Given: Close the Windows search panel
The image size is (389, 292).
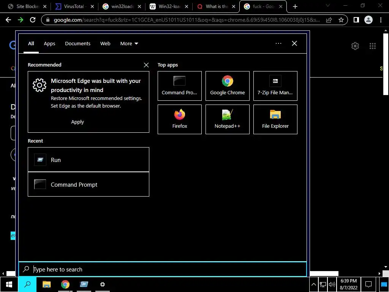Looking at the screenshot, I should [294, 43].
